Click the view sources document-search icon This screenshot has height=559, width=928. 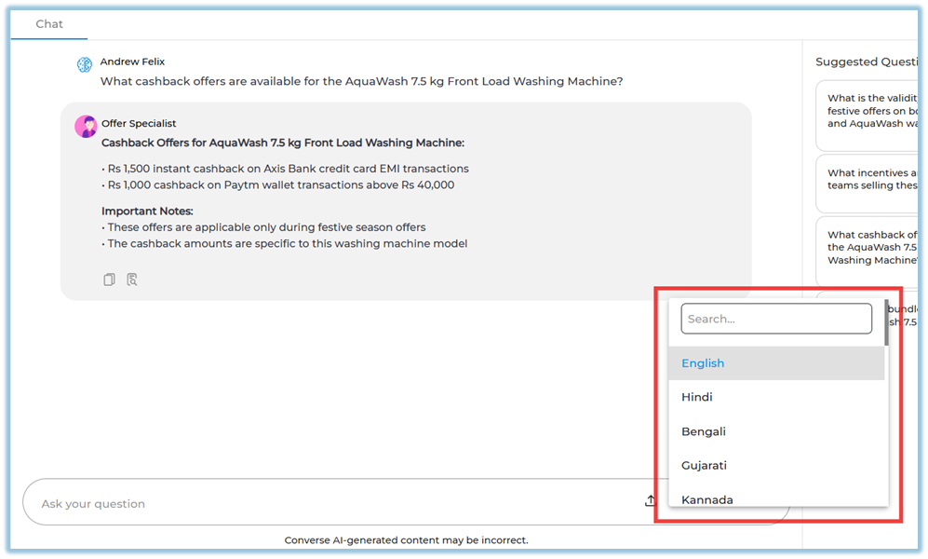pos(132,279)
